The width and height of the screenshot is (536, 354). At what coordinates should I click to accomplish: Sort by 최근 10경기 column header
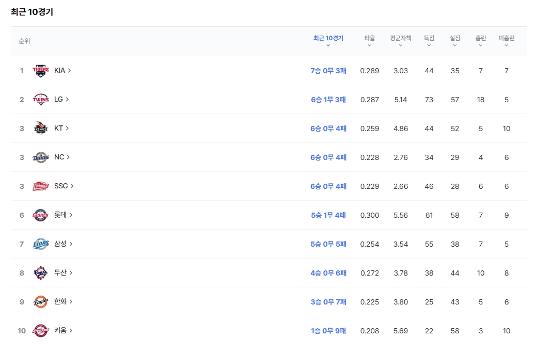pyautogui.click(x=328, y=41)
